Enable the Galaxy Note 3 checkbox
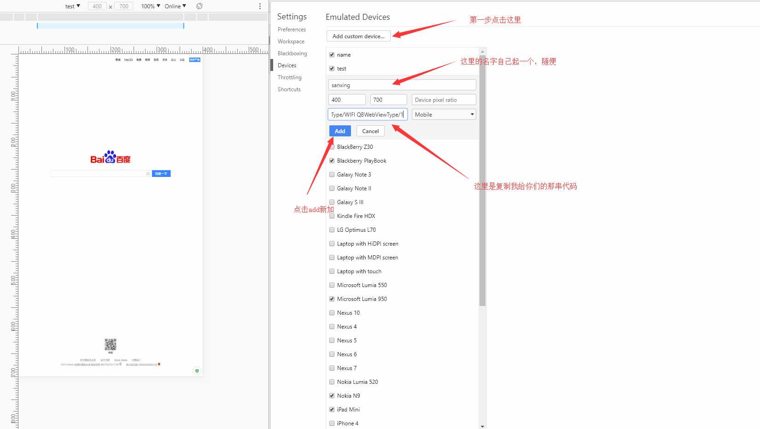Viewport: 760px width, 429px height. [332, 174]
